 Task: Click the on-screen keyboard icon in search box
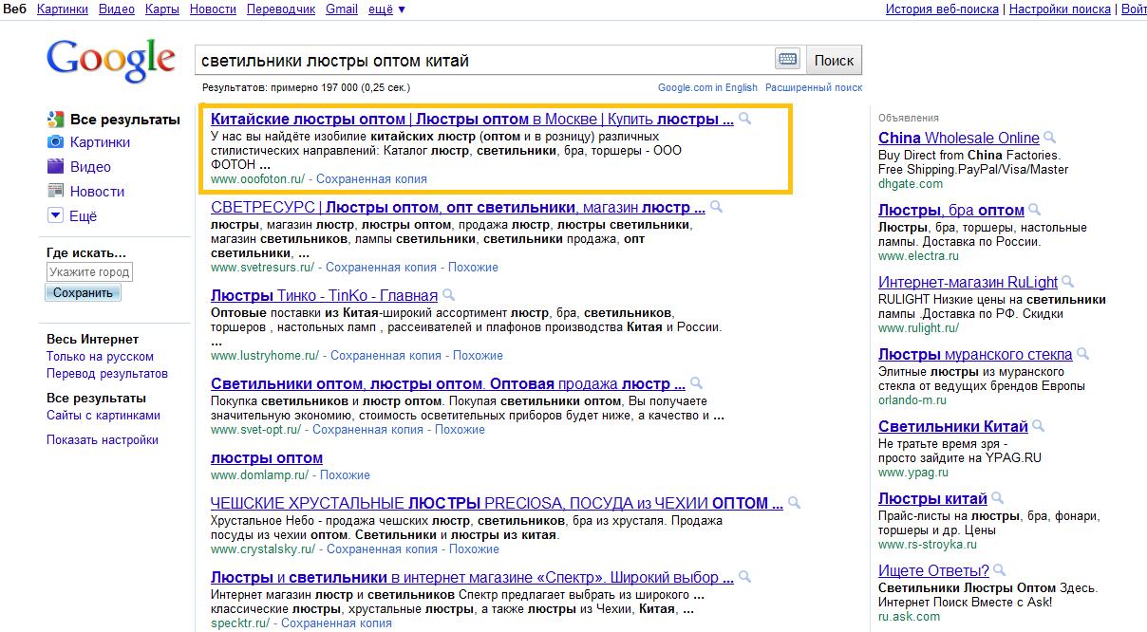coord(788,59)
